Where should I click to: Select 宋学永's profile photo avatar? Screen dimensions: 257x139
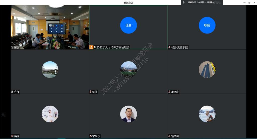[128, 114]
